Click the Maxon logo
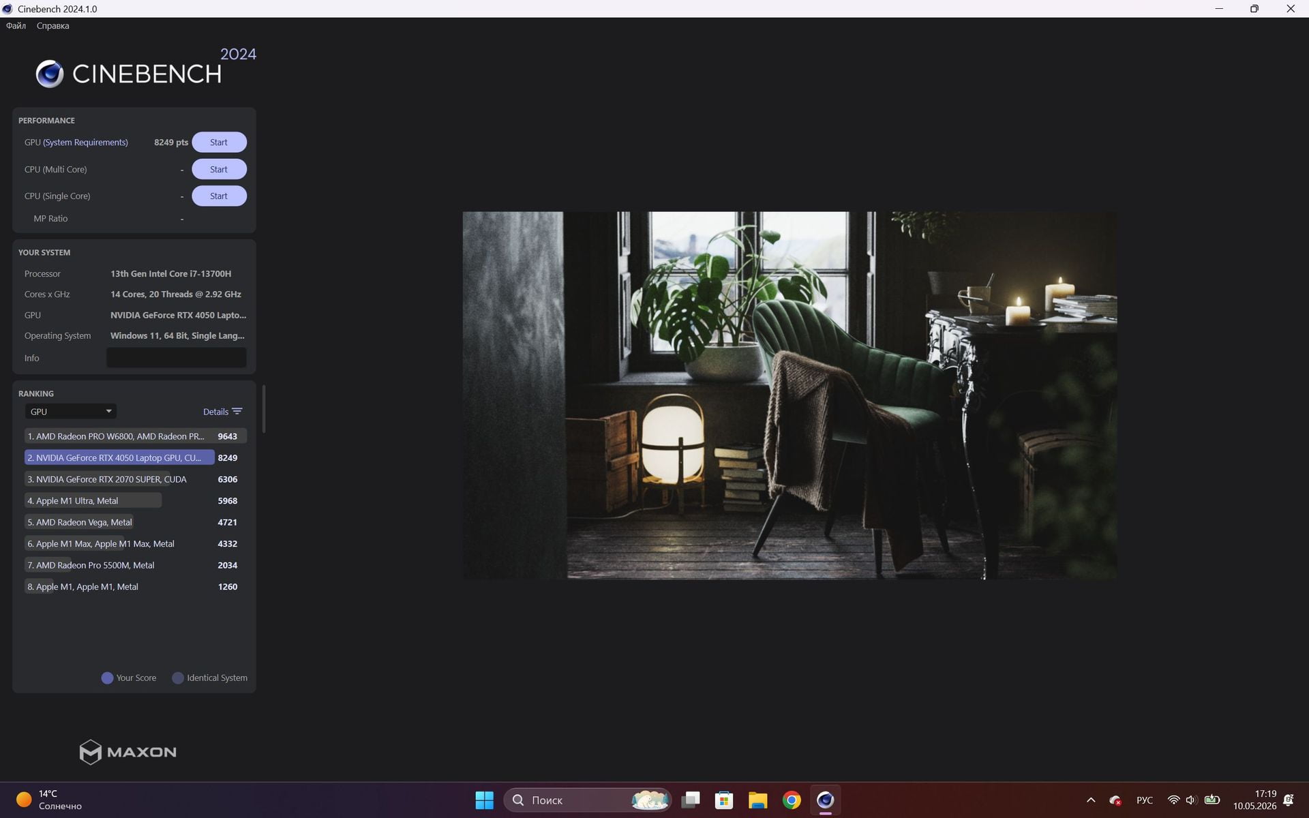Image resolution: width=1309 pixels, height=818 pixels. (x=127, y=752)
